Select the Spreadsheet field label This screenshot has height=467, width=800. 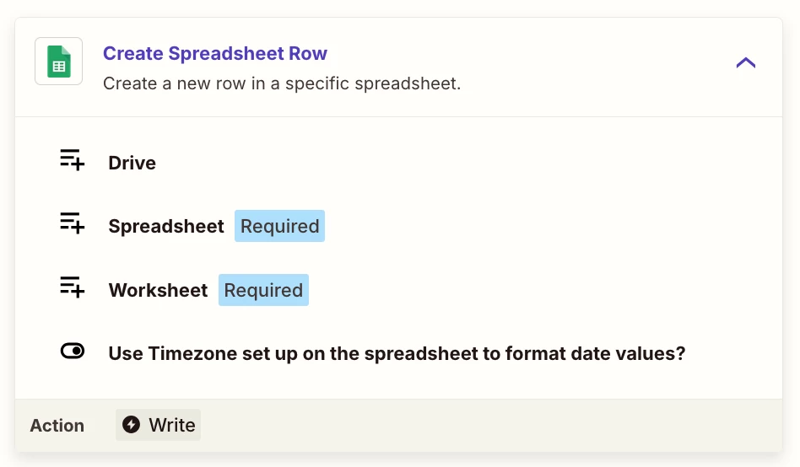click(x=166, y=227)
